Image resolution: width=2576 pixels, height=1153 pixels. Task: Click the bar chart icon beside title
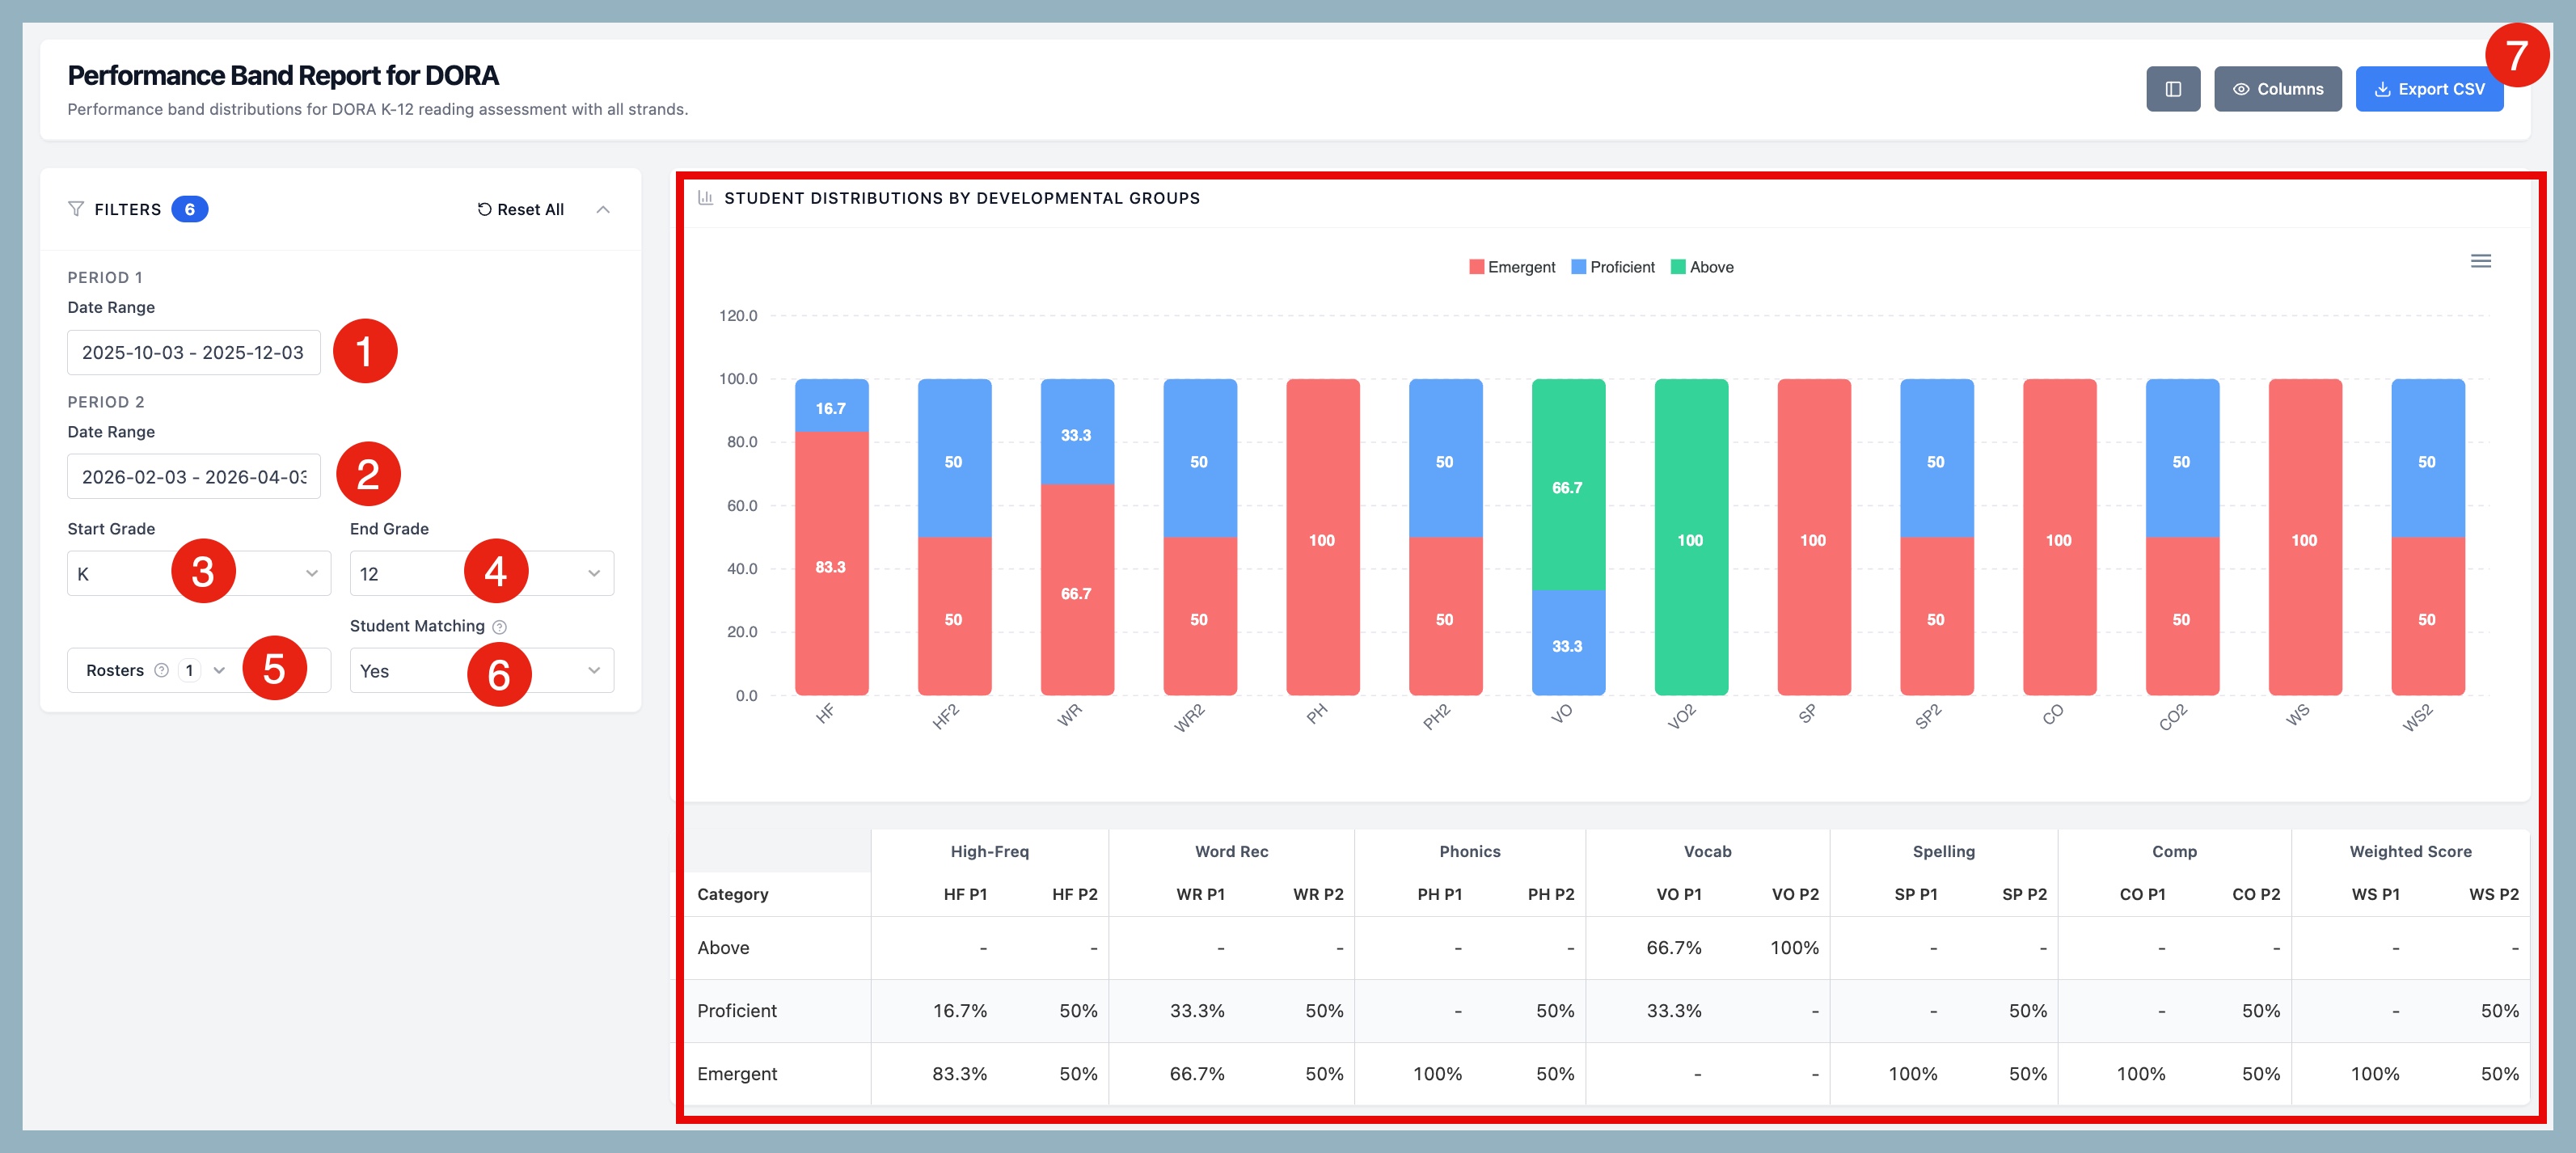point(705,198)
